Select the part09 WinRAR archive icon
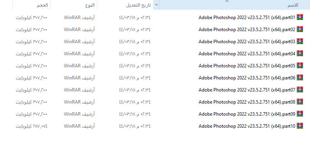Viewport: 310px width, 162px height. point(300,114)
